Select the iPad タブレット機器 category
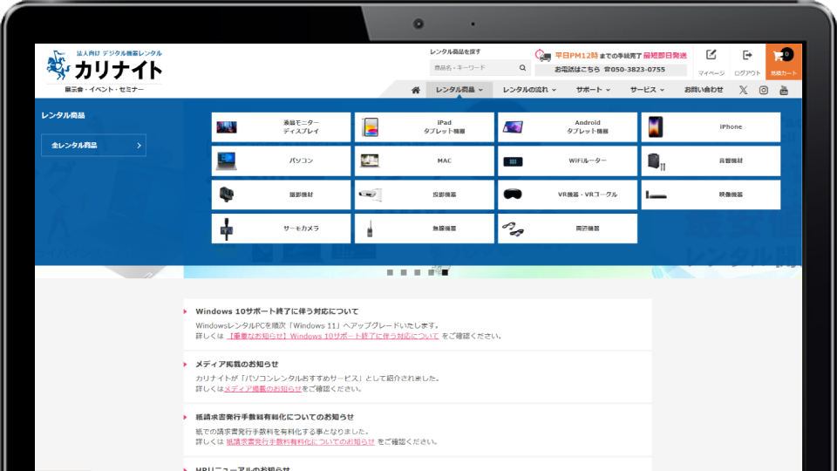This screenshot has height=471, width=837. point(424,127)
